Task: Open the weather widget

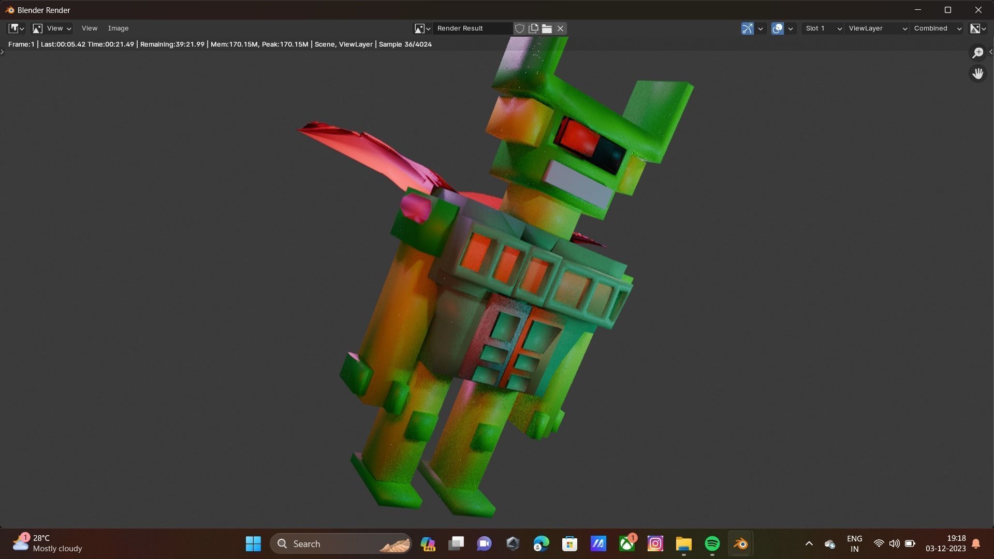Action: point(48,543)
